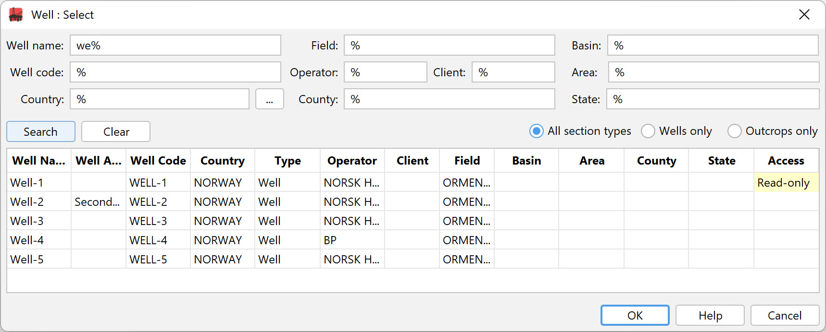Viewport: 826px width, 332px height.
Task: Click into the Client input box
Action: tap(513, 72)
